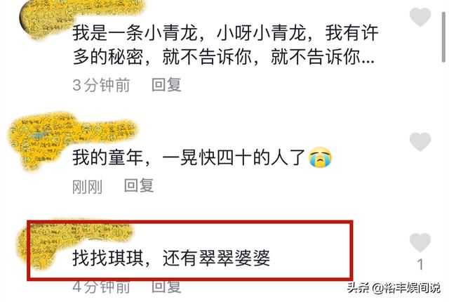This screenshot has width=449, height=302.
Task: Tap heart icon beside 我的童年 comment
Action: (x=420, y=142)
